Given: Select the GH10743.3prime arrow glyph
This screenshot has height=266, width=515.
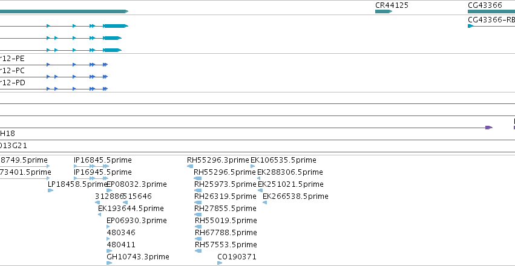Looking at the screenshot, I should click(x=110, y=263).
